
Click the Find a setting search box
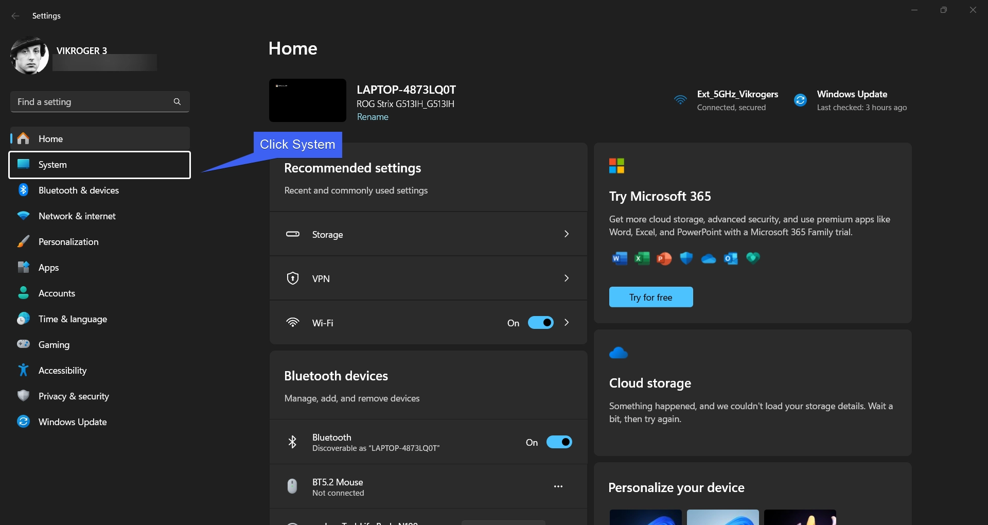coord(100,102)
